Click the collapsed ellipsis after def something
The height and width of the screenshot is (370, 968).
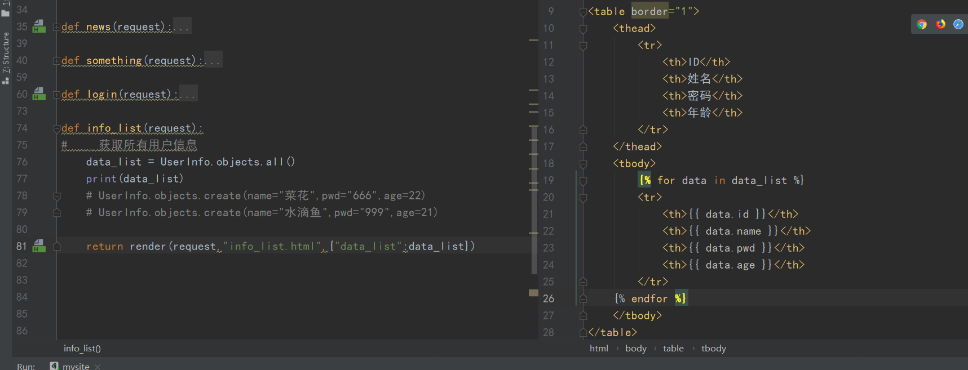[213, 60]
